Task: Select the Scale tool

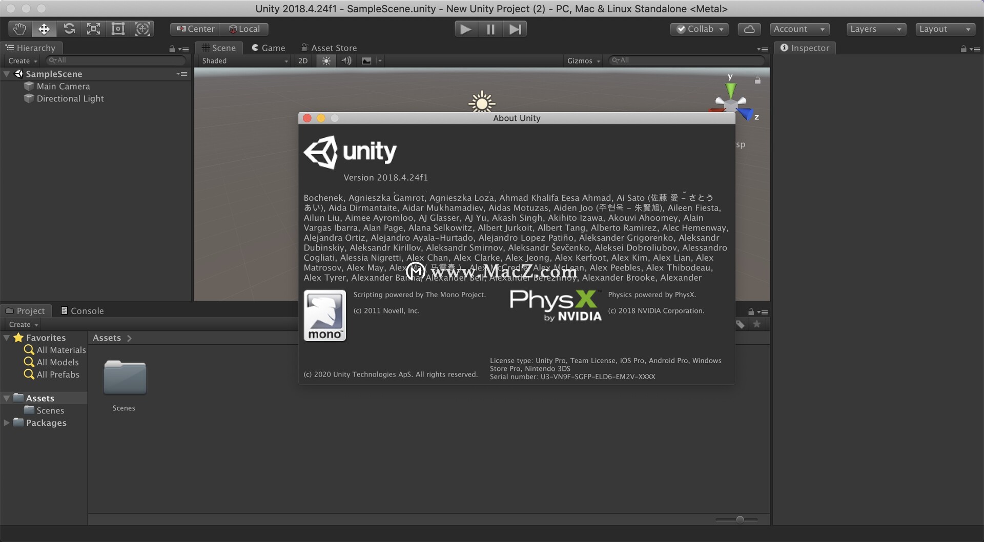Action: pyautogui.click(x=93, y=29)
